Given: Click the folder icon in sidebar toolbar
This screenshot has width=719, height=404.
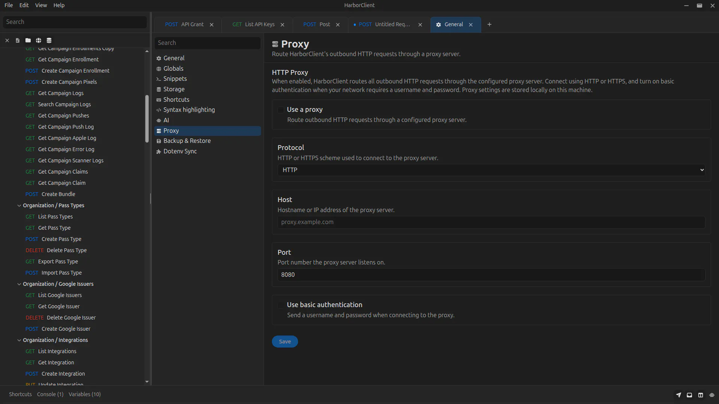Looking at the screenshot, I should pos(28,40).
